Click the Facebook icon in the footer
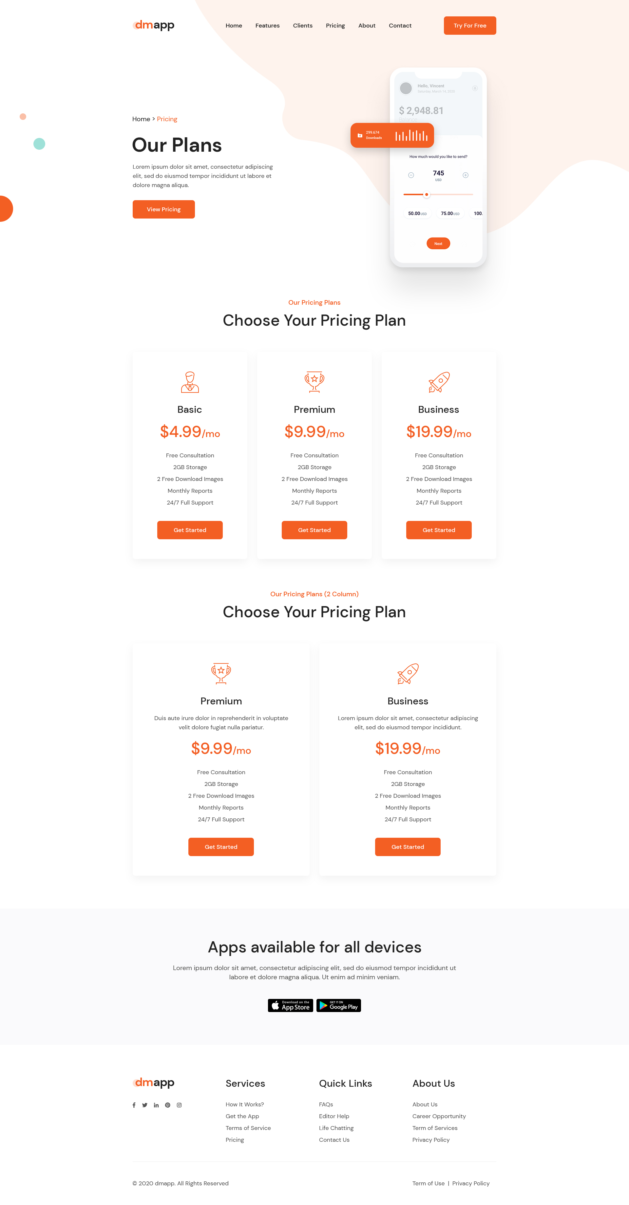629x1205 pixels. 134,1105
